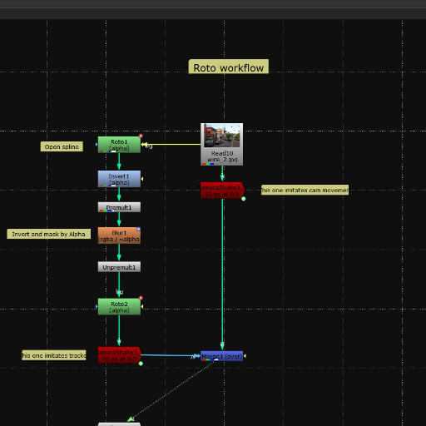This screenshot has width=426, height=426.
Task: Click the Read10 wire_2.jpg thumbnail
Action: click(x=221, y=136)
